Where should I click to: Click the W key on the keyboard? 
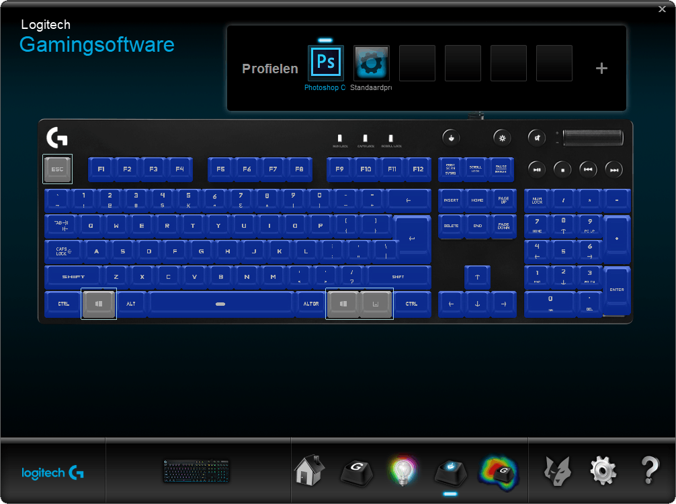click(116, 226)
